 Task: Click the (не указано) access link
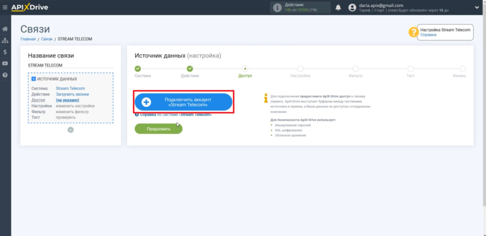pos(67,100)
